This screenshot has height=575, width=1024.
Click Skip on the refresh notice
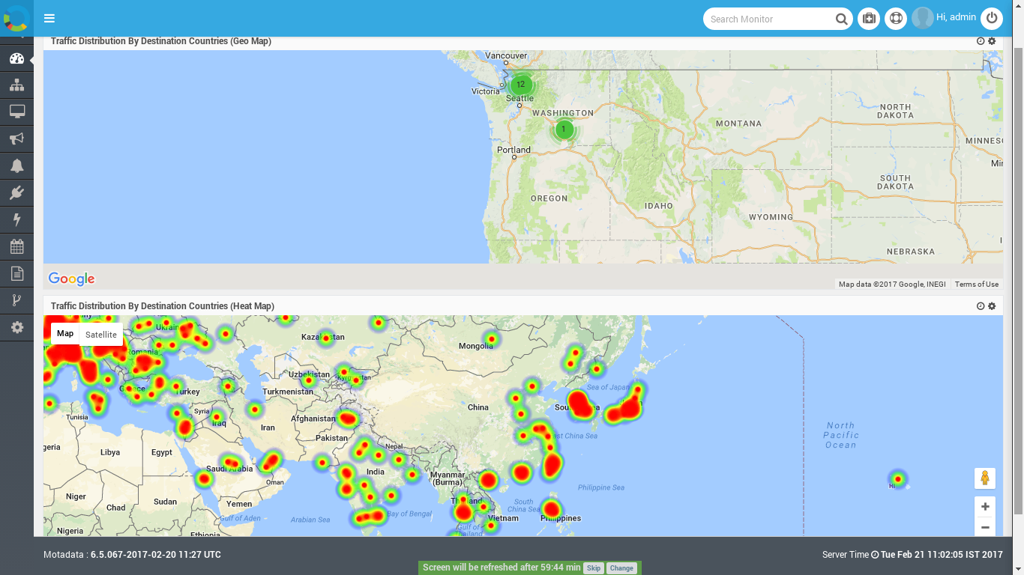(594, 568)
